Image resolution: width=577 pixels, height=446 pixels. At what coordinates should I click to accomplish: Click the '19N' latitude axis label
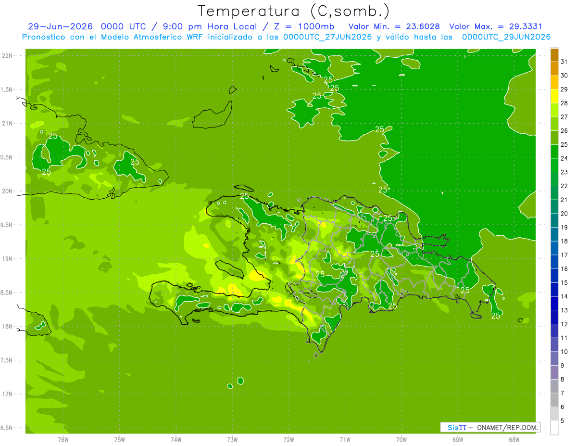(x=8, y=259)
